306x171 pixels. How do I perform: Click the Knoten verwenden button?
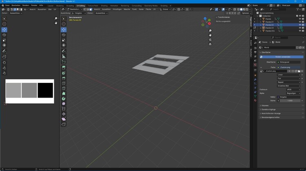coord(283,57)
